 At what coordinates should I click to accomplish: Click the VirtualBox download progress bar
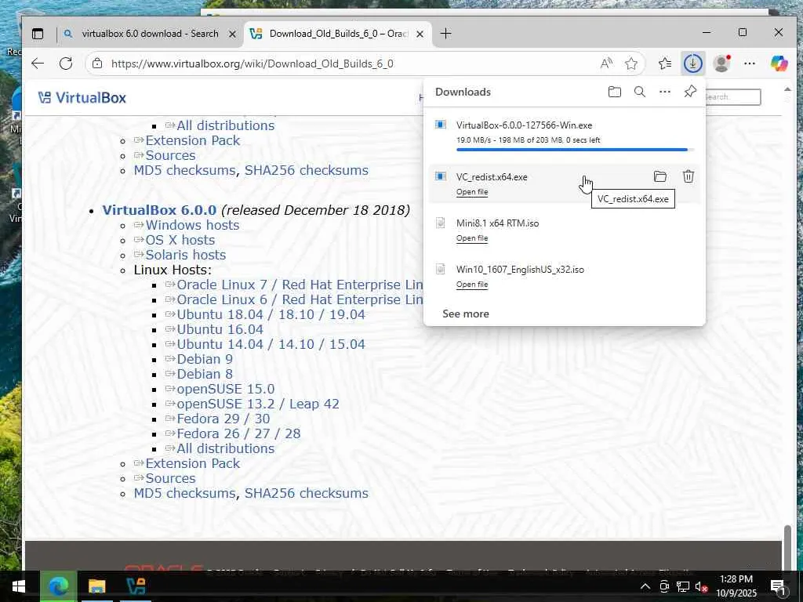pos(575,150)
